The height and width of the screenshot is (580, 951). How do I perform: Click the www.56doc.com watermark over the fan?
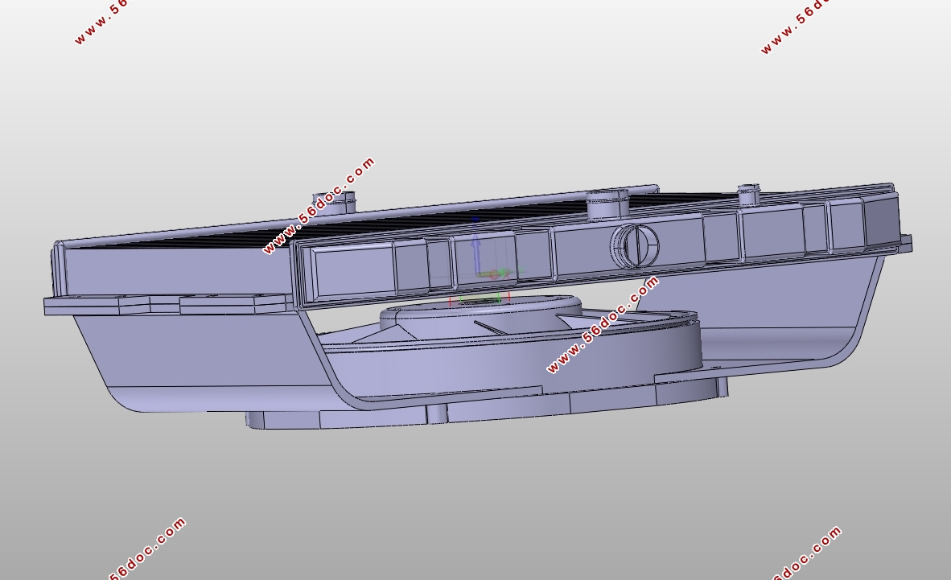pos(603,324)
